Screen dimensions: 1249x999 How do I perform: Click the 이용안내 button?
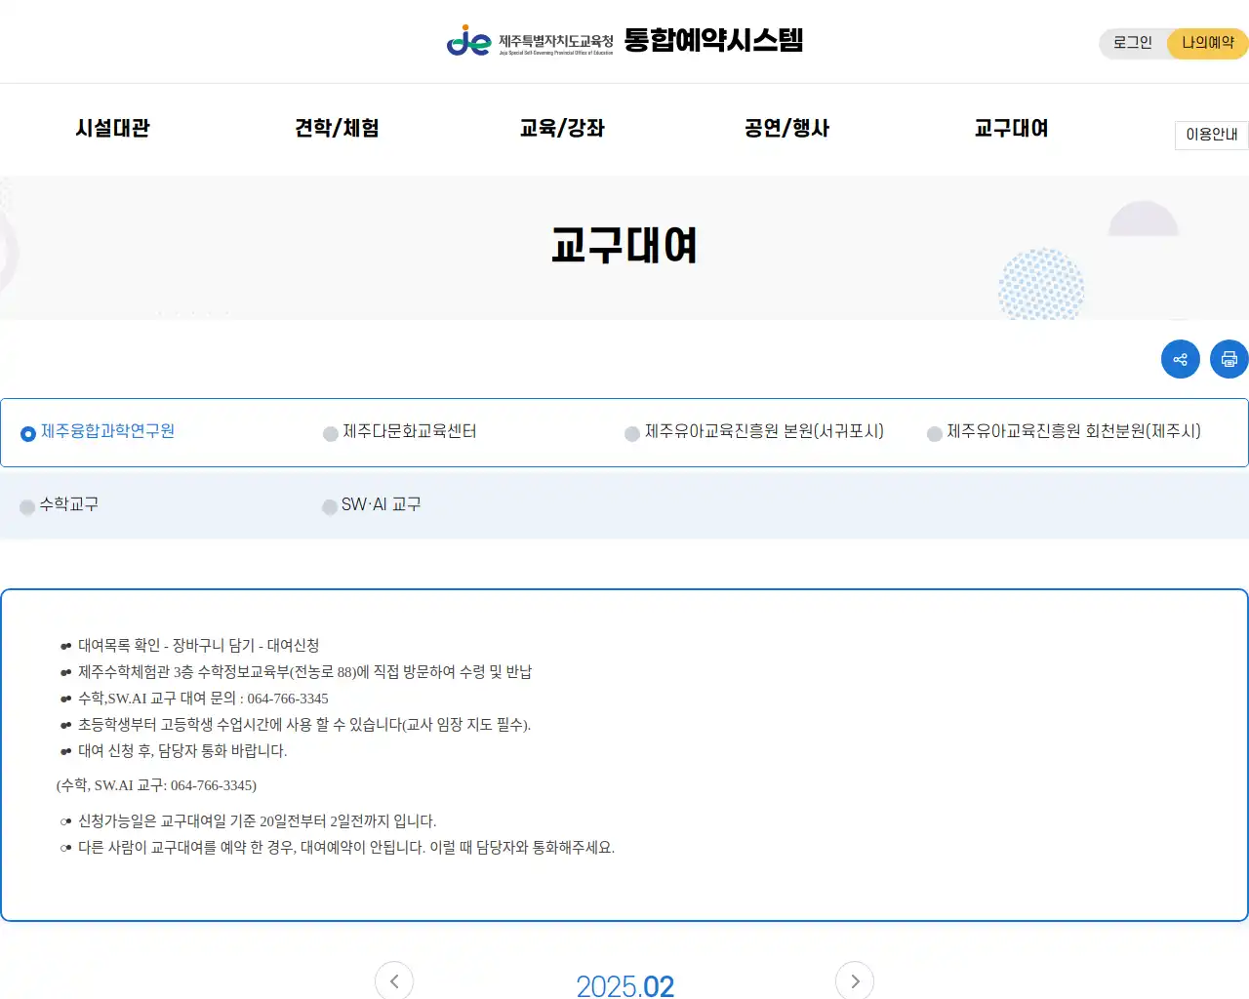coord(1212,135)
